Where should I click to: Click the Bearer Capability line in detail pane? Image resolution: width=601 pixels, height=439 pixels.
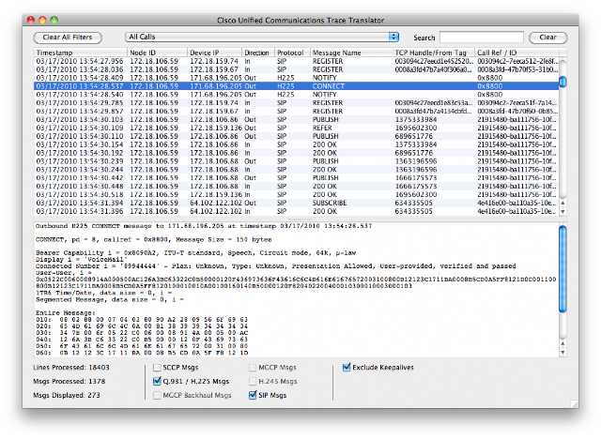click(x=196, y=253)
